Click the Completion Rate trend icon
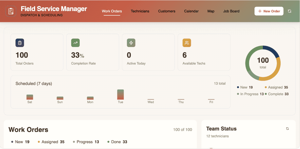The image size is (300, 149). pos(75,43)
